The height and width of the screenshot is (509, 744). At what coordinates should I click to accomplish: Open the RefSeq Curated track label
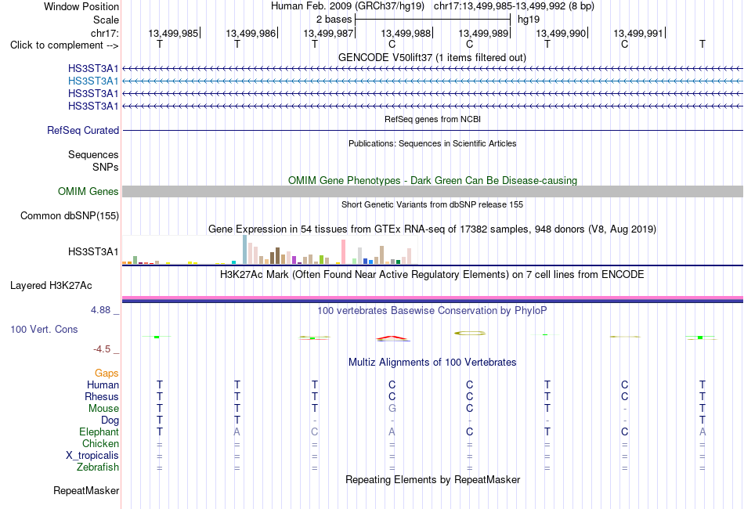tap(82, 130)
